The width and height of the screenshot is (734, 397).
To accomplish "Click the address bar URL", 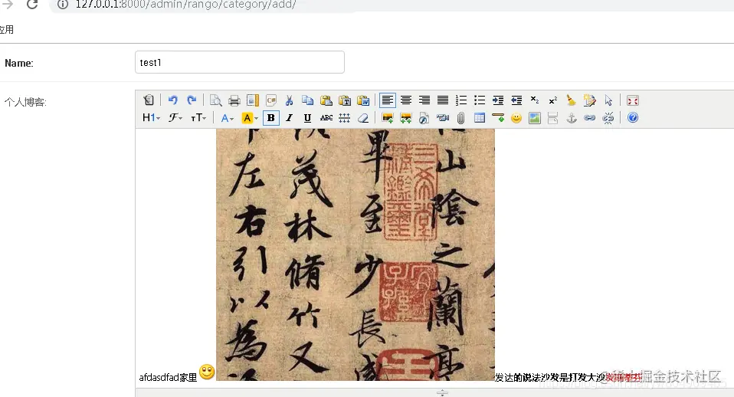I will pos(186,5).
